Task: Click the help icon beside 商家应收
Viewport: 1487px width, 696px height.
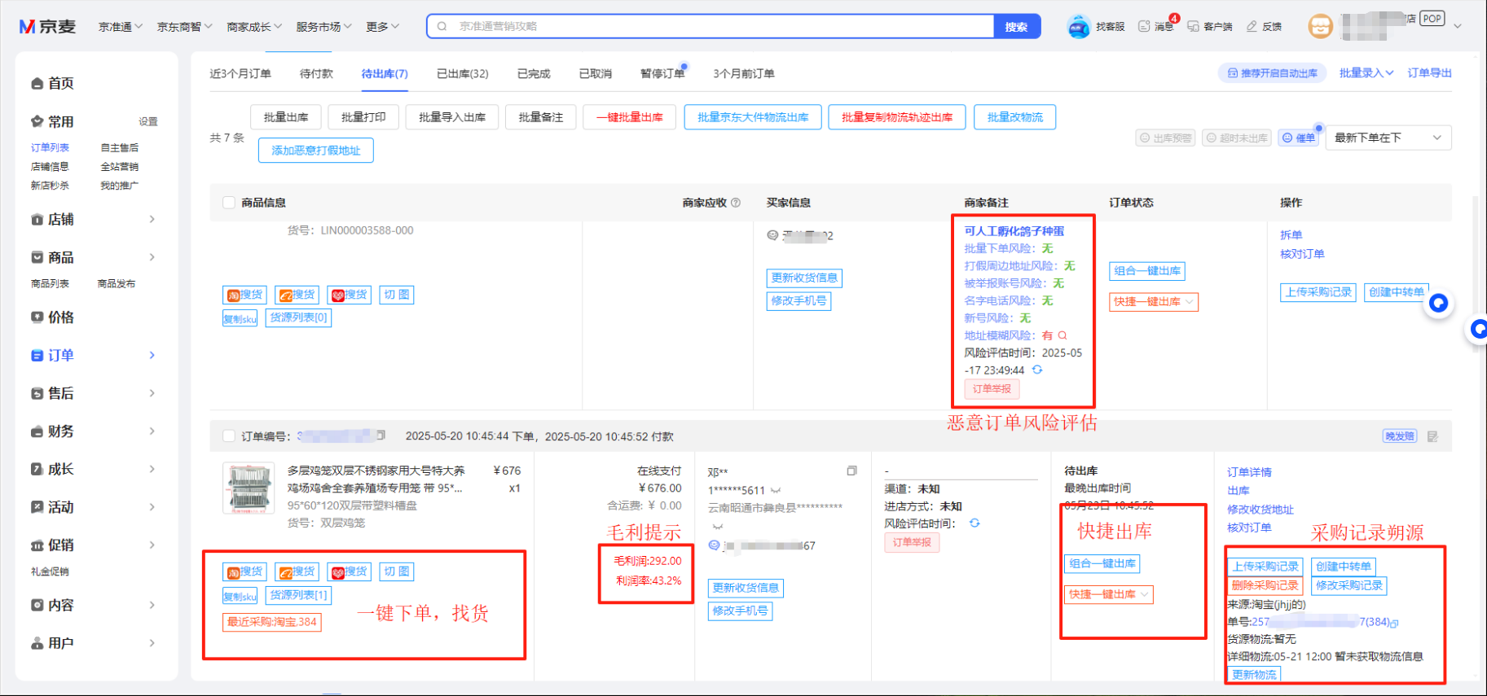Action: coord(736,203)
